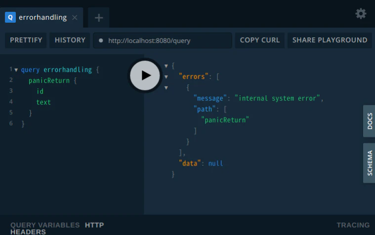Collapse the first error object arrow

[166, 88]
